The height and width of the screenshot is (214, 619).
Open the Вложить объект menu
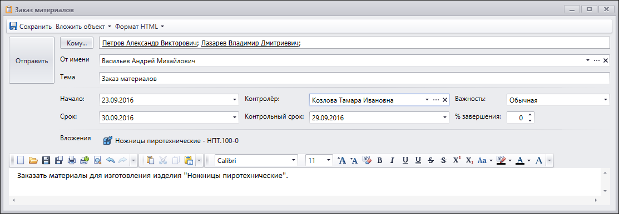[83, 27]
